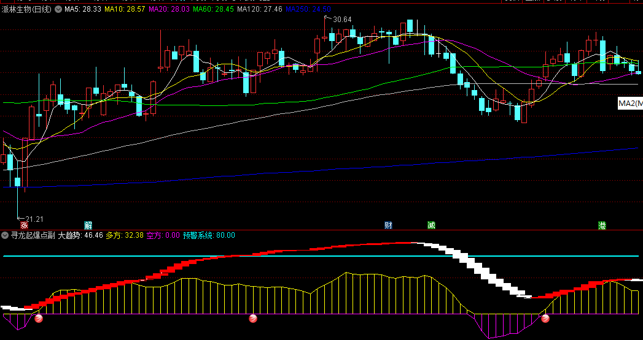
Task: Click the magenta 空方: 0.00 value
Action: click(163, 235)
